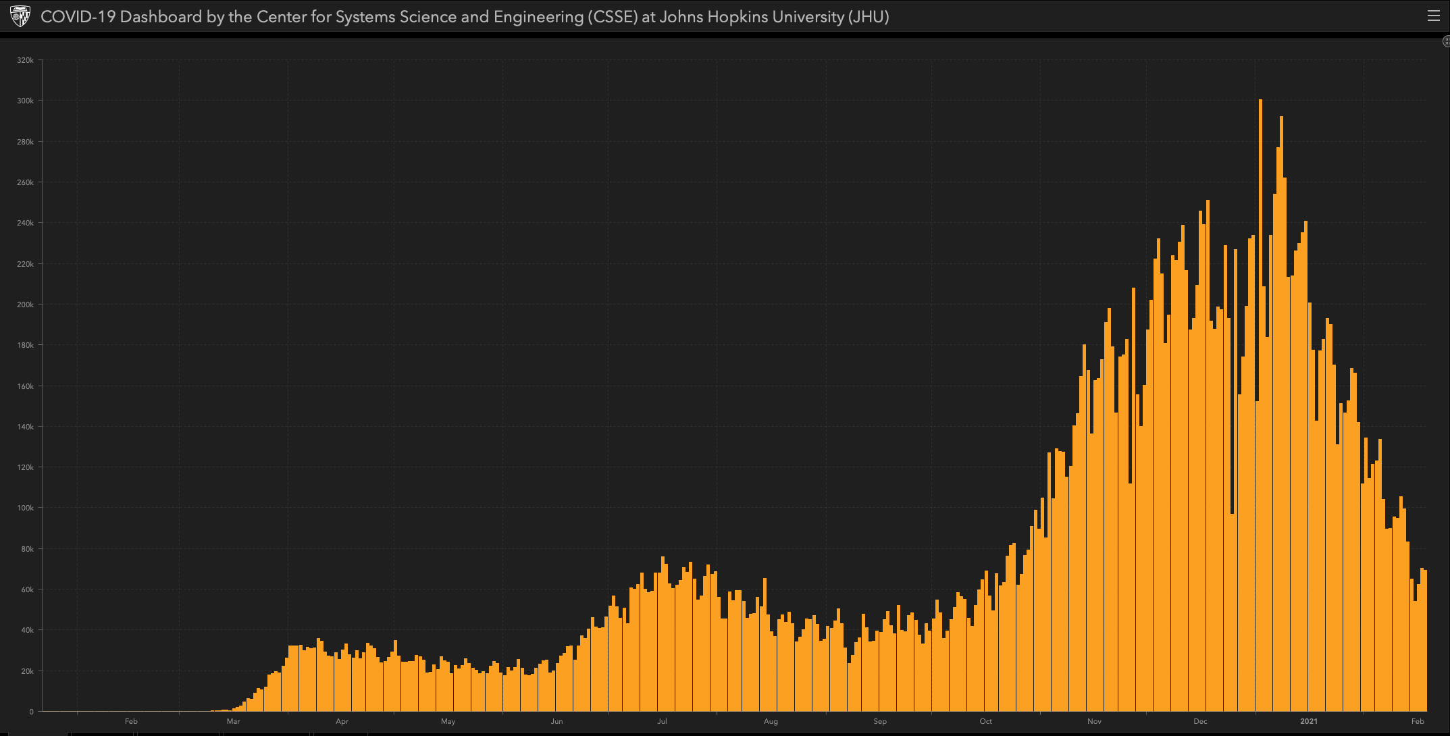Click the 280k y-axis label

click(25, 142)
